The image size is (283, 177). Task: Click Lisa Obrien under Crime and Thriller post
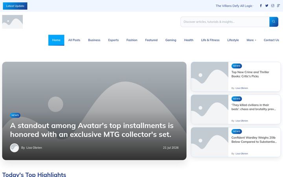242,88
